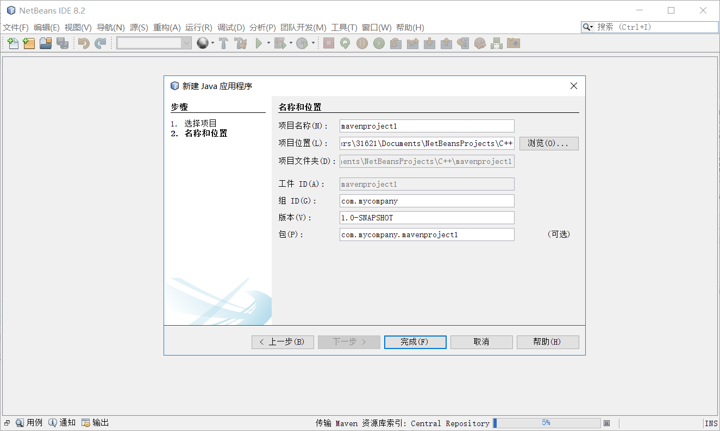Viewport: 720px width, 431px height.
Task: Expand the Run Project dropdown arrow
Action: point(268,43)
